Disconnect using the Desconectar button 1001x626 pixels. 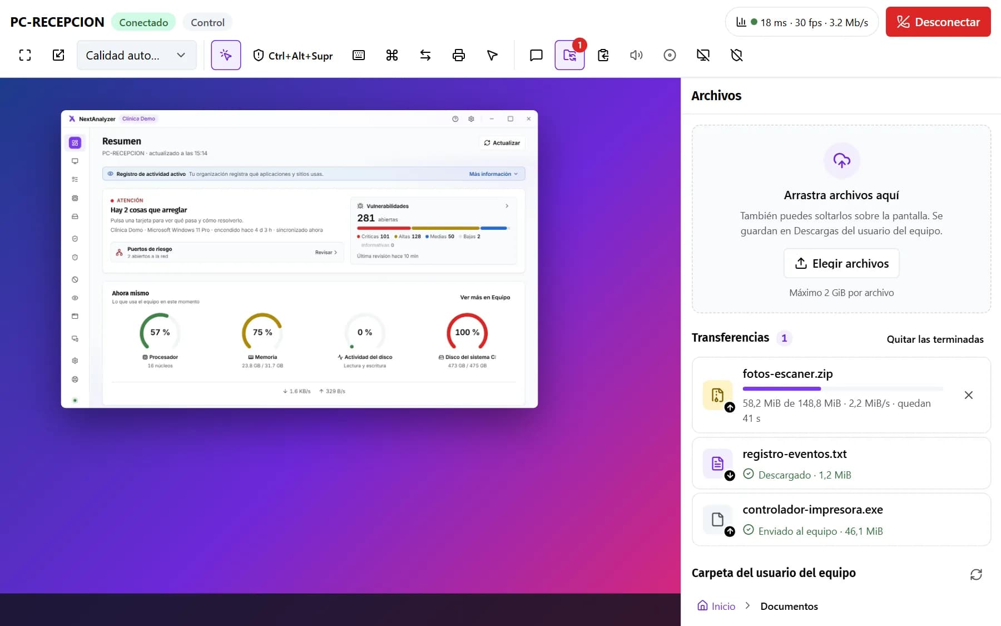coord(938,22)
